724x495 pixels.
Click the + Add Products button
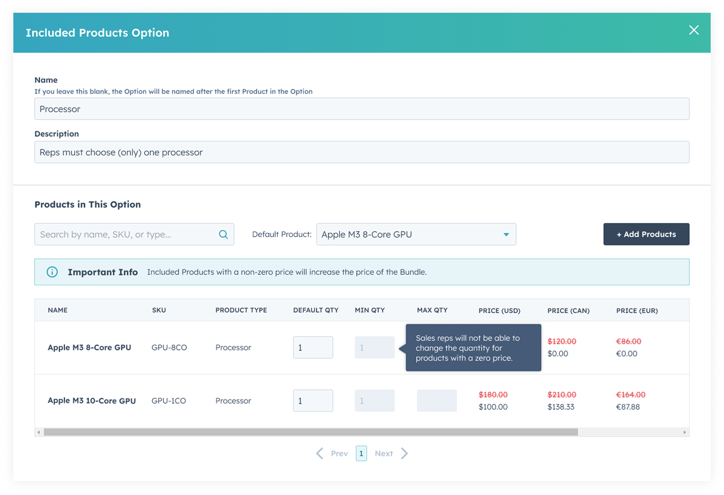[646, 234]
